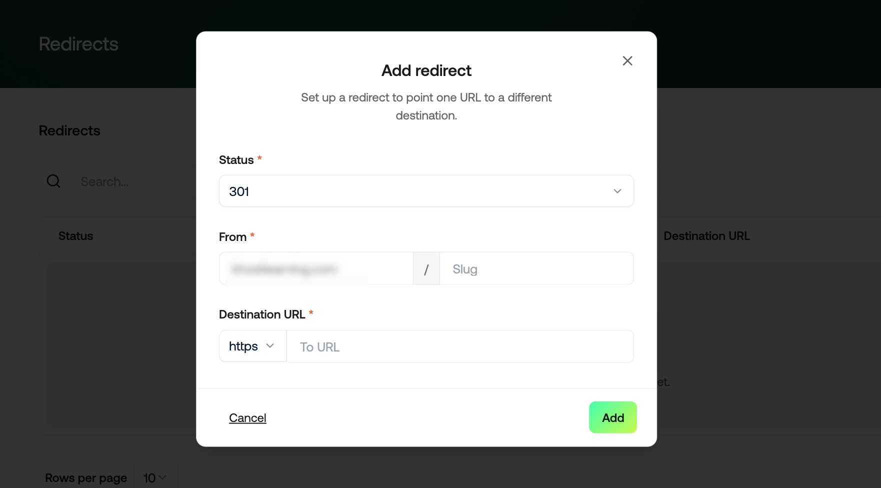Click the chevron next to https
This screenshot has height=488, width=881.
270,346
